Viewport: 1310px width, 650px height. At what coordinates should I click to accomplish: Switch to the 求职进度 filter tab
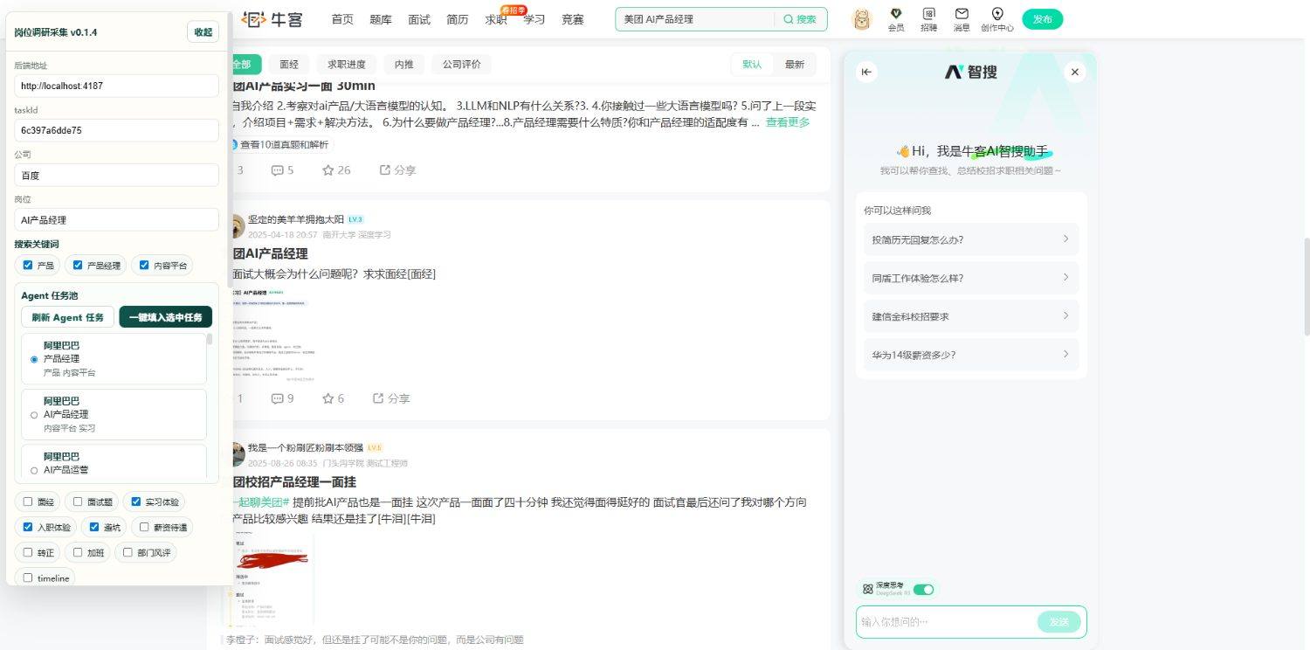pos(347,65)
